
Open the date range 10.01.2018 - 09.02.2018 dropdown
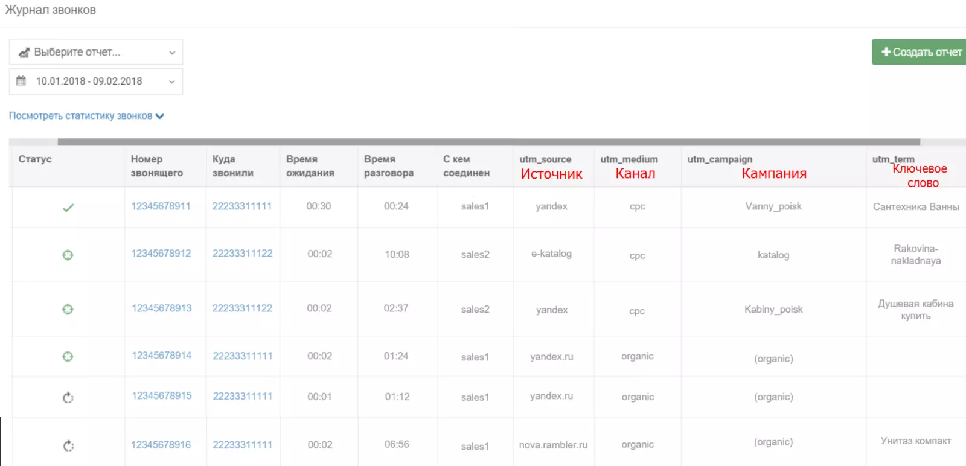[96, 81]
